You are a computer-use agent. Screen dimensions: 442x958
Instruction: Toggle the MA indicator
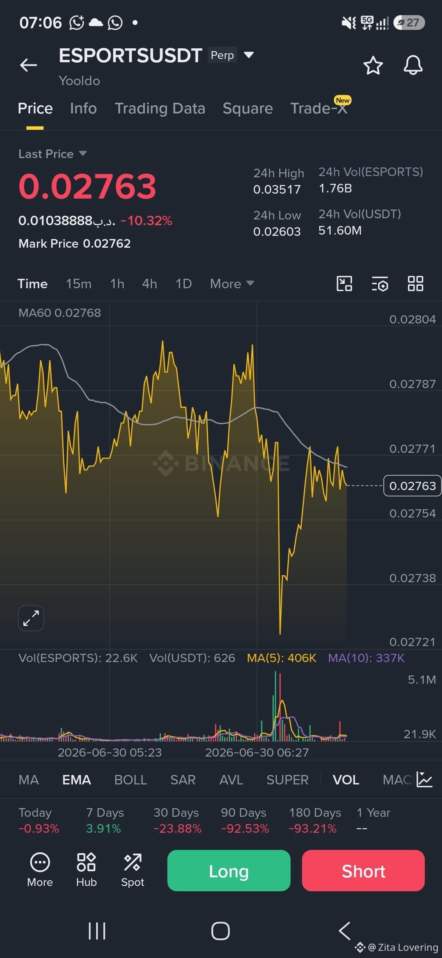tap(29, 780)
